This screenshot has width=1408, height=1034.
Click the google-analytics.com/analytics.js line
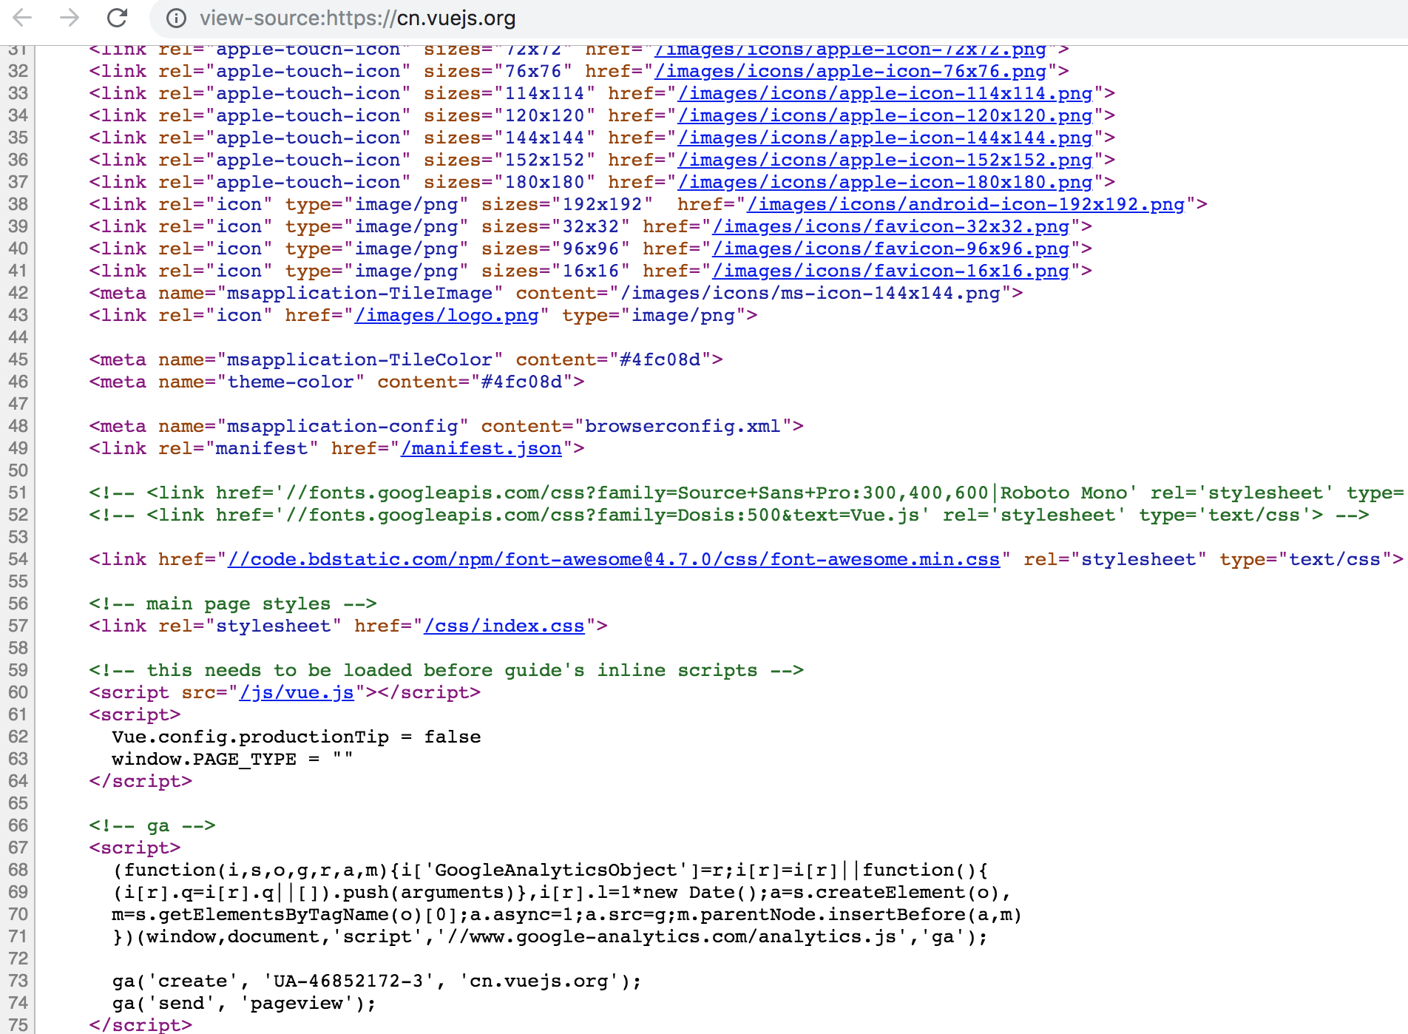[x=550, y=937]
